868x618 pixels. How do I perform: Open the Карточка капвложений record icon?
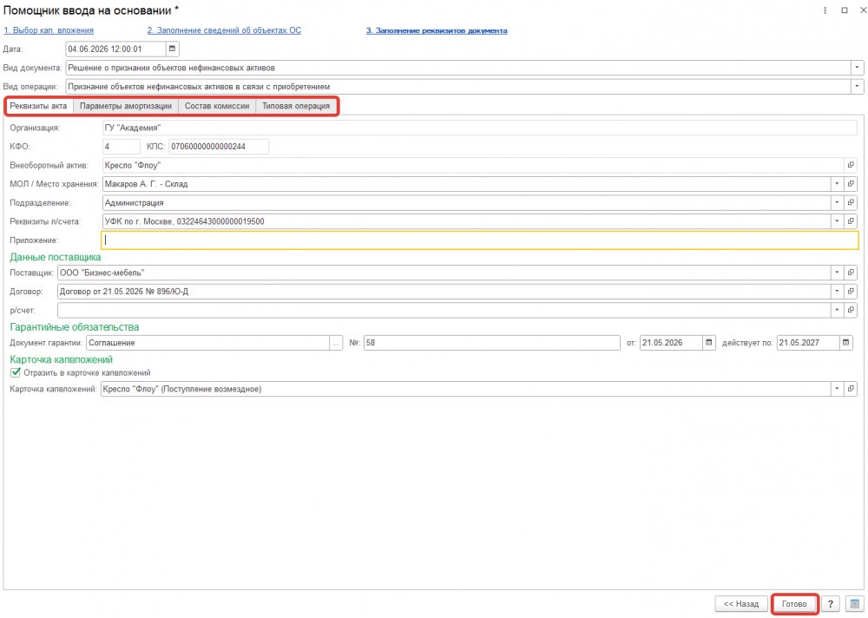(x=851, y=389)
